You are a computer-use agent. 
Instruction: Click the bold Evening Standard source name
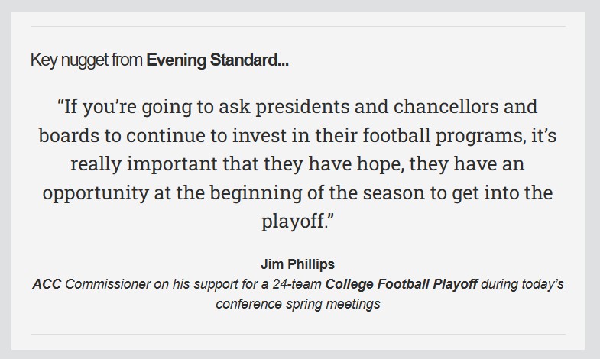[x=217, y=60]
